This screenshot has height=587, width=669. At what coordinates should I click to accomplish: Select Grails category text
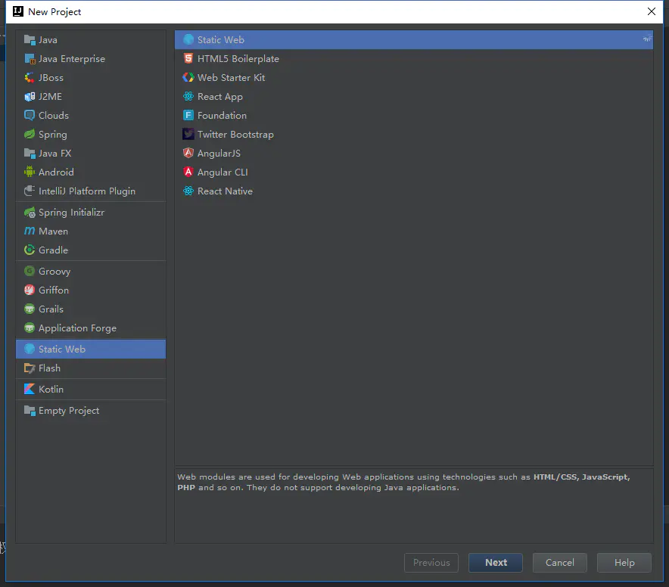[x=51, y=309]
